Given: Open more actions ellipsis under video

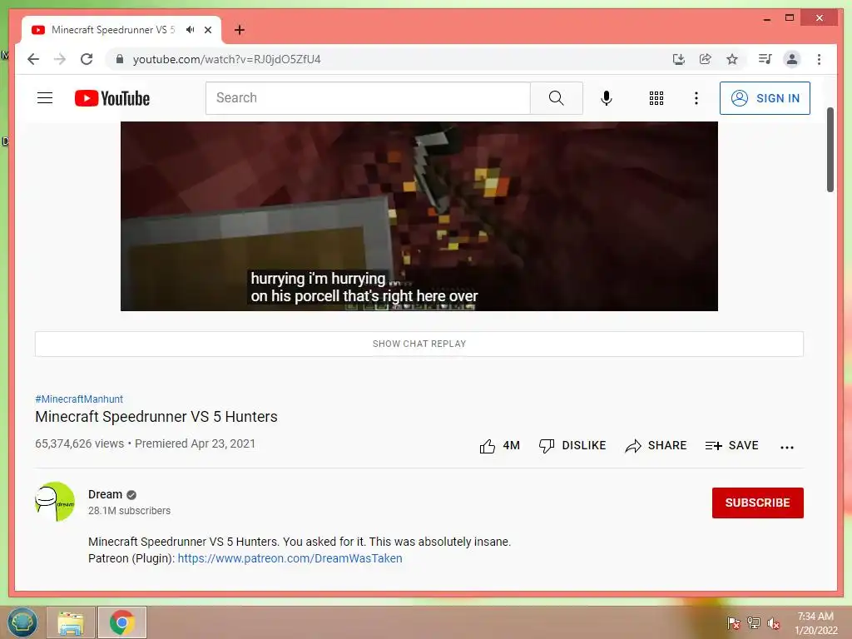Looking at the screenshot, I should 787,447.
